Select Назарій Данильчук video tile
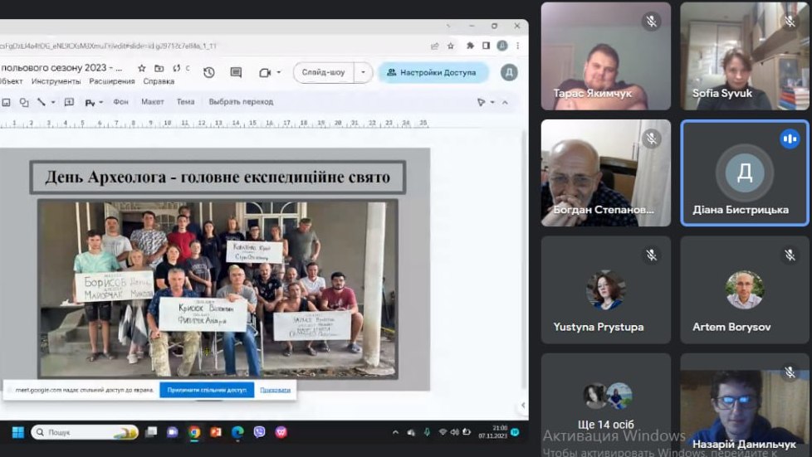Image resolution: width=812 pixels, height=457 pixels. pos(745,406)
